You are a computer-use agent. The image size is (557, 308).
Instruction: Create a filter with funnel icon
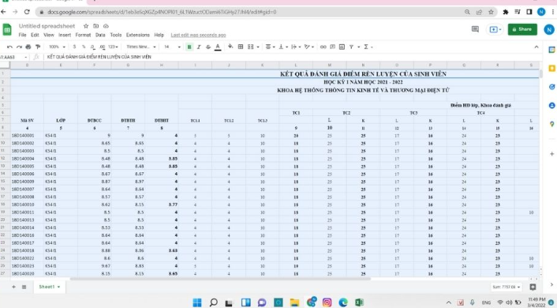click(x=351, y=47)
